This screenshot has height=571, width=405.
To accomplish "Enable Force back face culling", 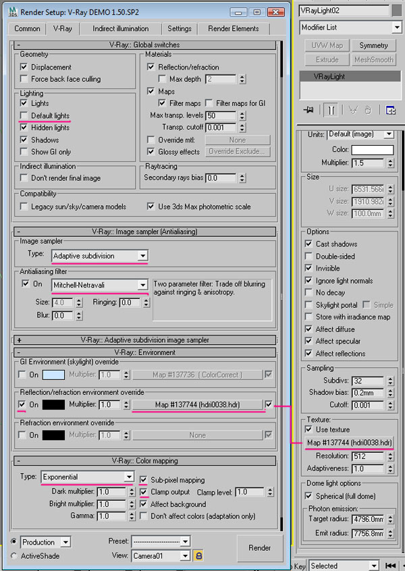I will tap(24, 79).
